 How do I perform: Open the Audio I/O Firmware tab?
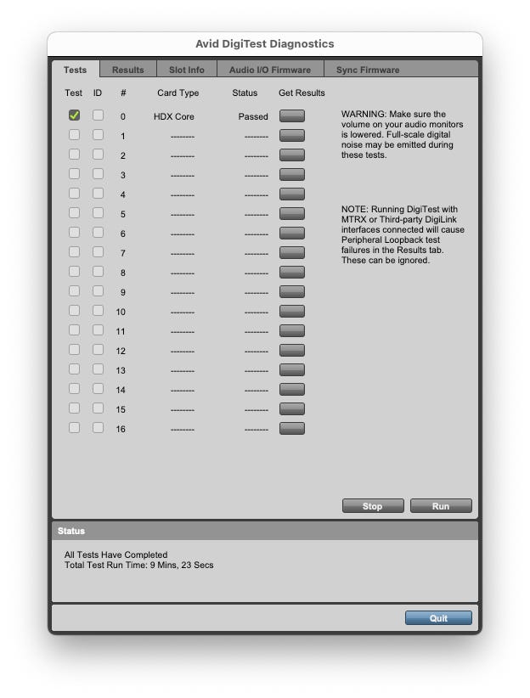pyautogui.click(x=270, y=70)
